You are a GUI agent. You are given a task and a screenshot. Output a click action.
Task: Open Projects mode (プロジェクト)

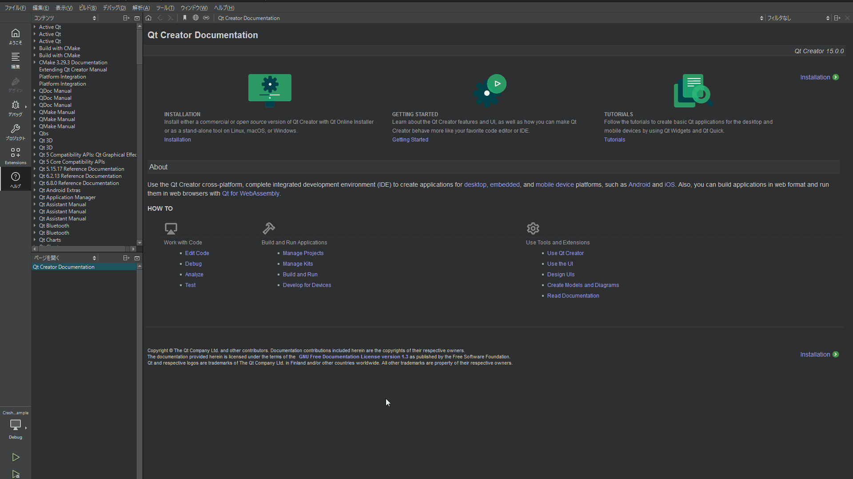pyautogui.click(x=16, y=132)
